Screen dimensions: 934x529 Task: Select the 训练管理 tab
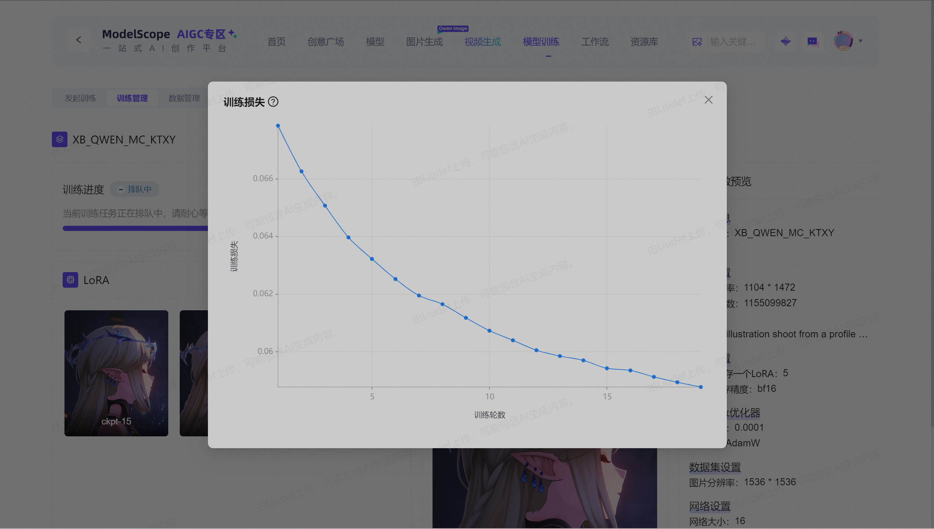[132, 98]
